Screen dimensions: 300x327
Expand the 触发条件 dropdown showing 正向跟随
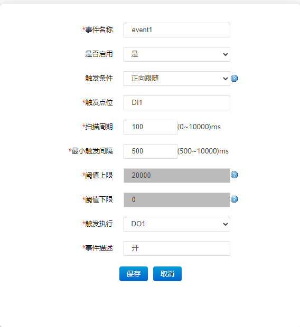point(177,79)
